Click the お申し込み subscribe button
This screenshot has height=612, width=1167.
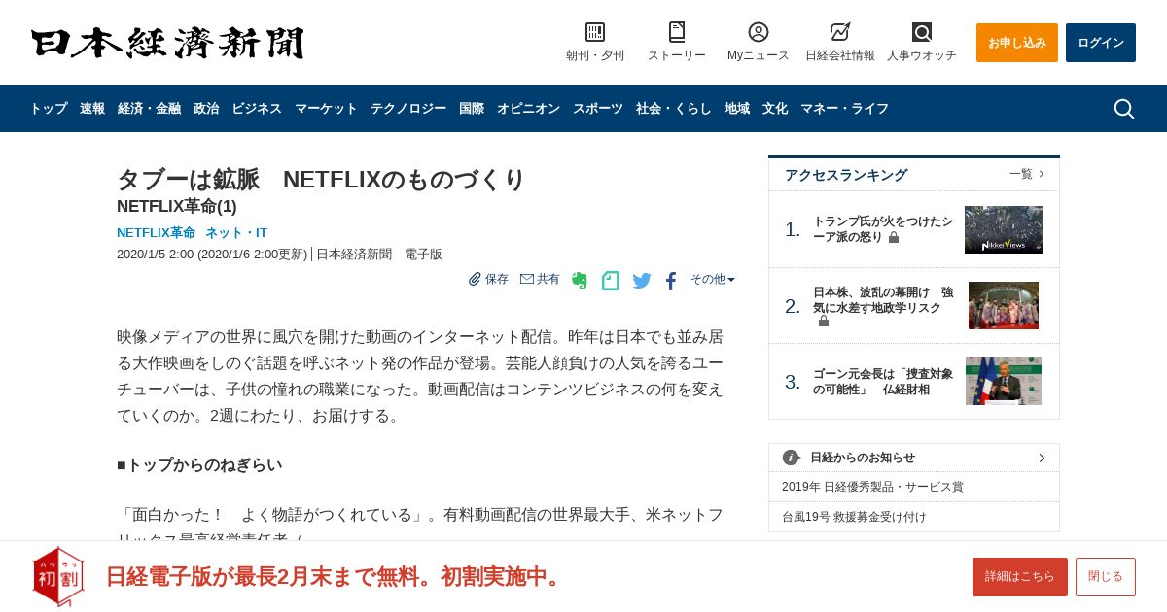(x=1017, y=43)
